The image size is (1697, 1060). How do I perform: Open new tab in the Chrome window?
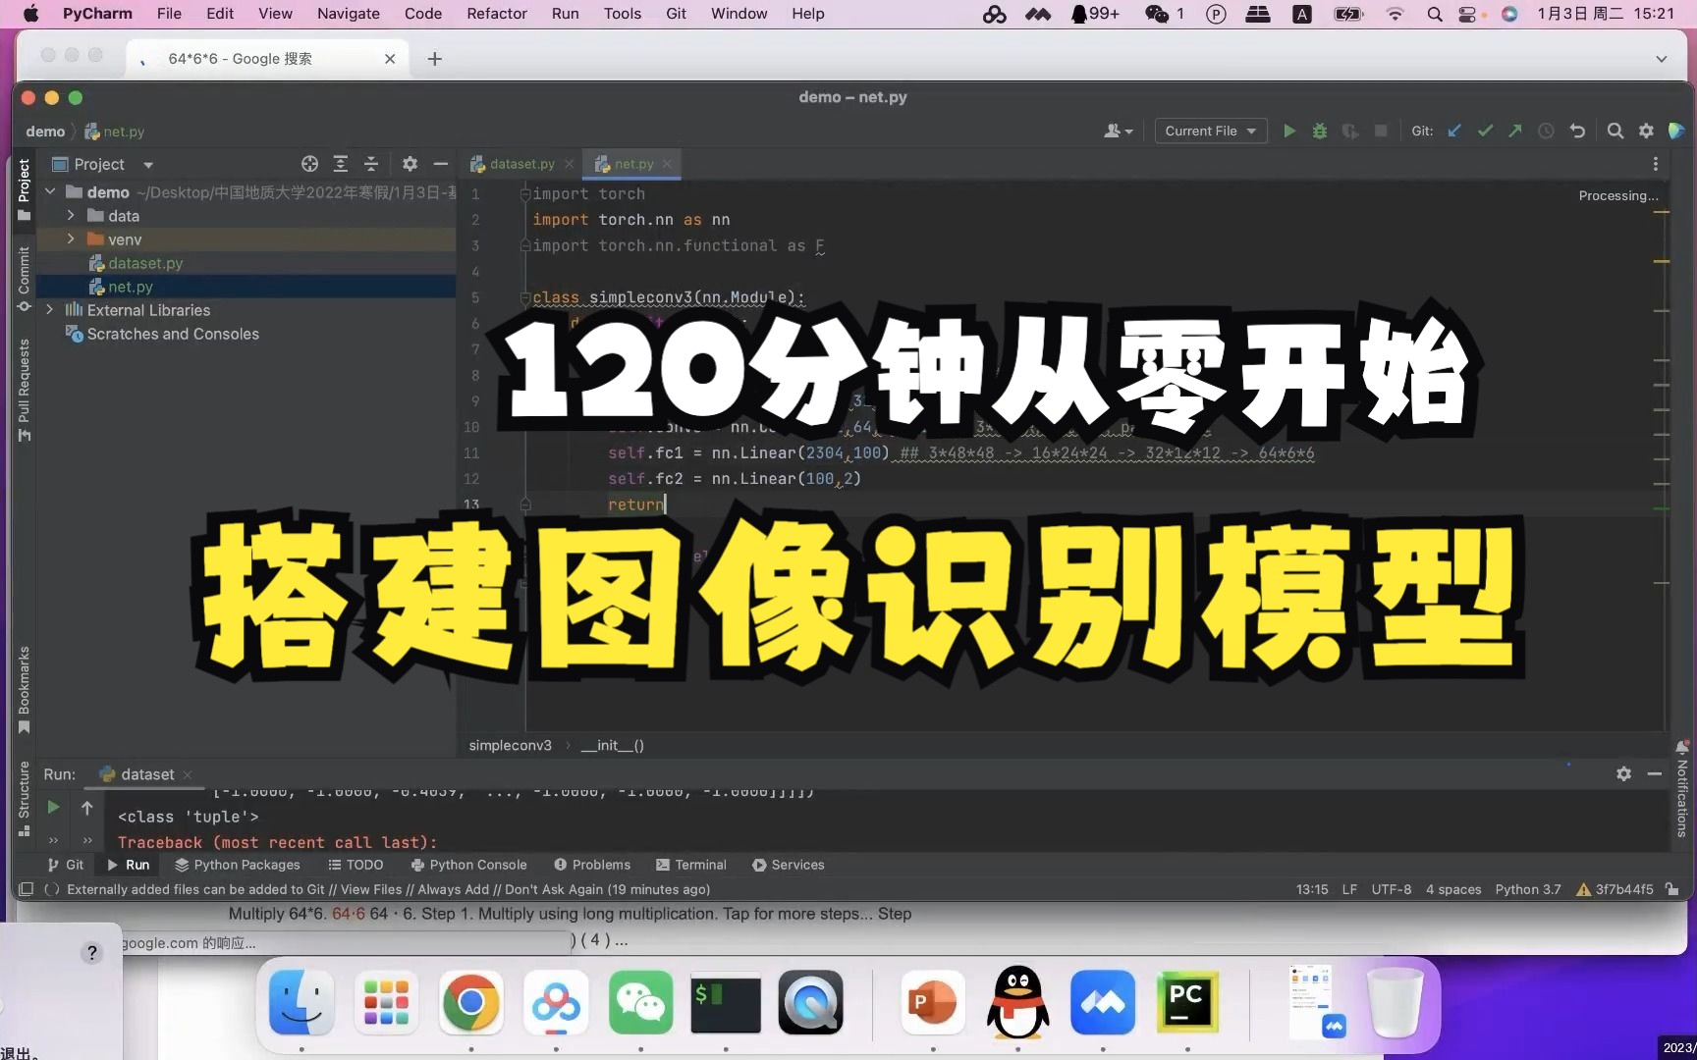pyautogui.click(x=434, y=59)
